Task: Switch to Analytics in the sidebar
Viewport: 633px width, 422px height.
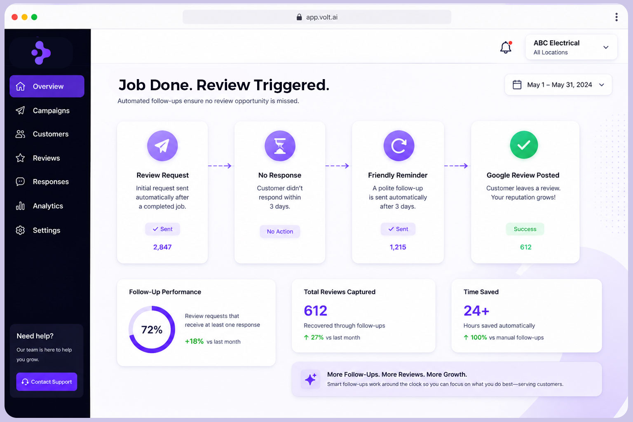Action: pyautogui.click(x=47, y=206)
